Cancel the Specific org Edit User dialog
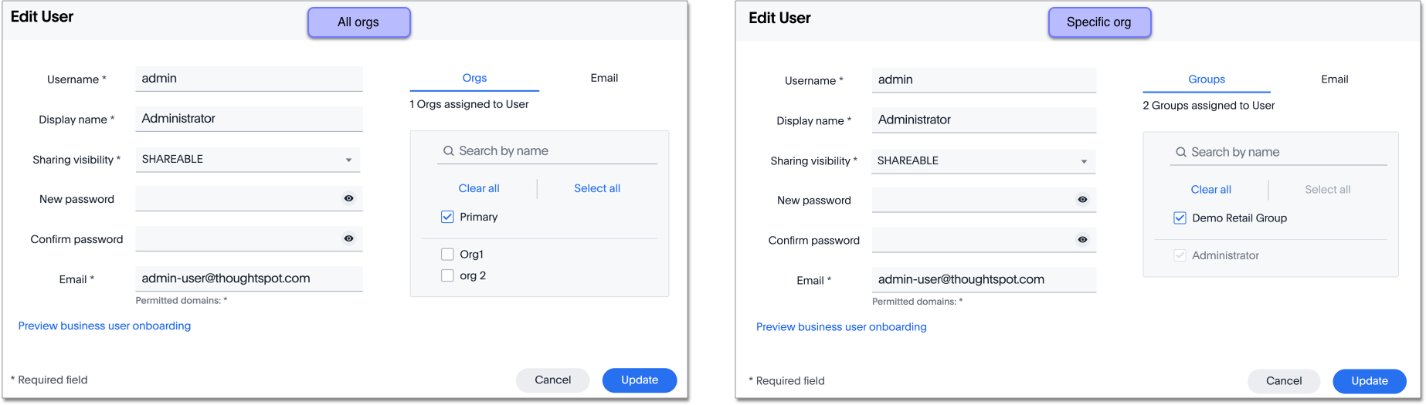Viewport: 1426px width, 405px height. [x=1283, y=381]
